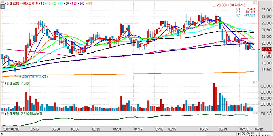Click the blue 호 button at top-left

coord(3,7)
